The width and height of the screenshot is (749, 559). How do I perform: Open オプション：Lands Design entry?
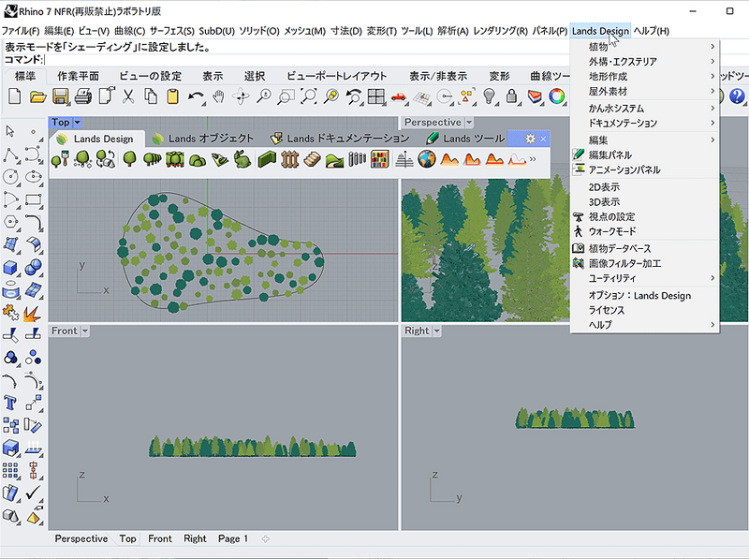click(645, 295)
